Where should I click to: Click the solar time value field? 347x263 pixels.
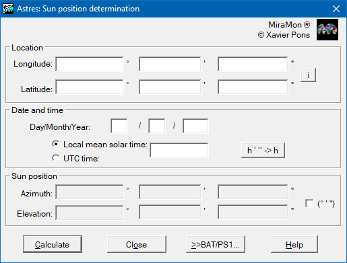pyautogui.click(x=179, y=150)
